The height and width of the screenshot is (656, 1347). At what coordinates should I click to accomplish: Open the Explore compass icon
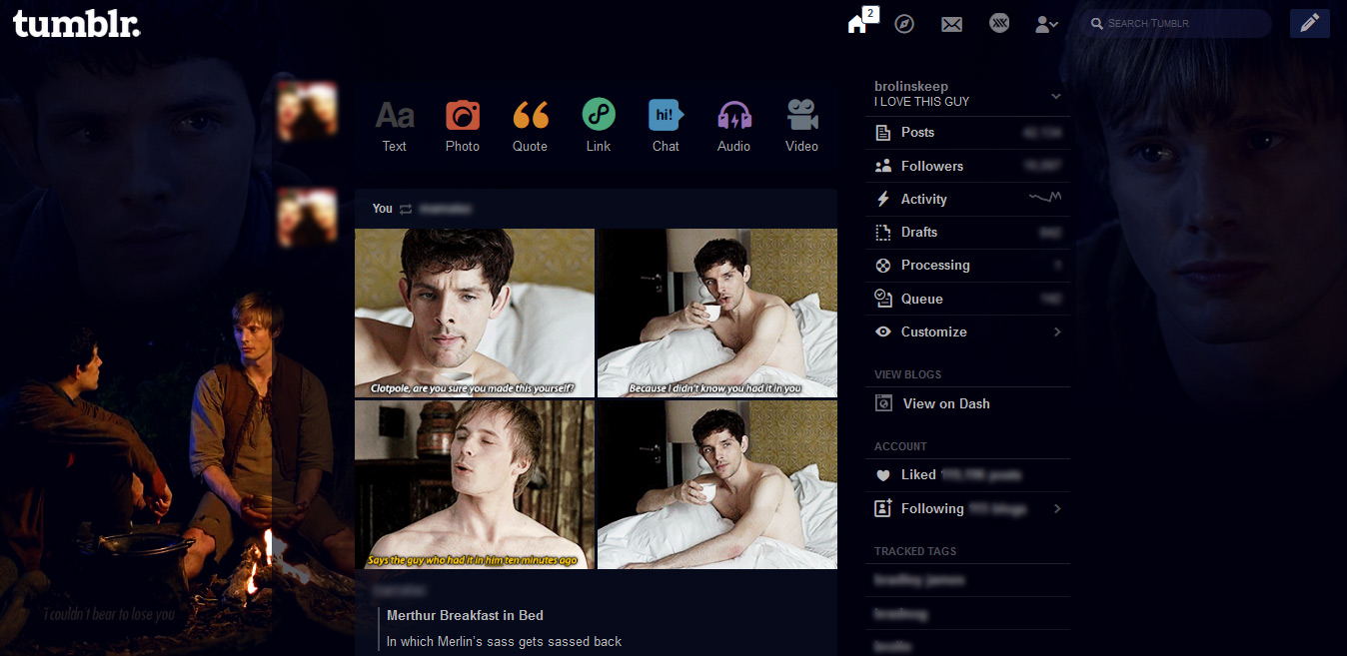click(904, 24)
